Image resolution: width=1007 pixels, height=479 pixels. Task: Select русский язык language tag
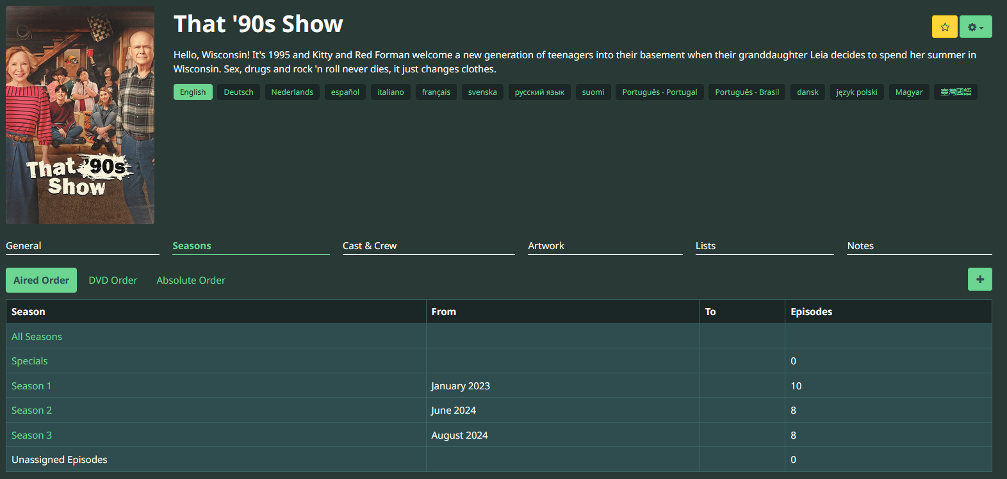tap(539, 92)
